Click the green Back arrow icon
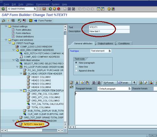Viewport: 157px width, 137px height. click(x=50, y=9)
